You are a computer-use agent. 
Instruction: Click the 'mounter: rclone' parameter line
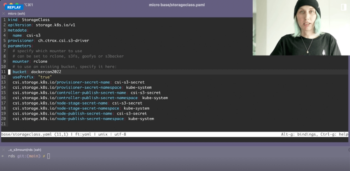pos(30,62)
